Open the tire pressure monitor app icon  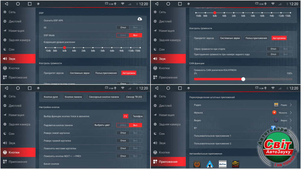coord(197,164)
